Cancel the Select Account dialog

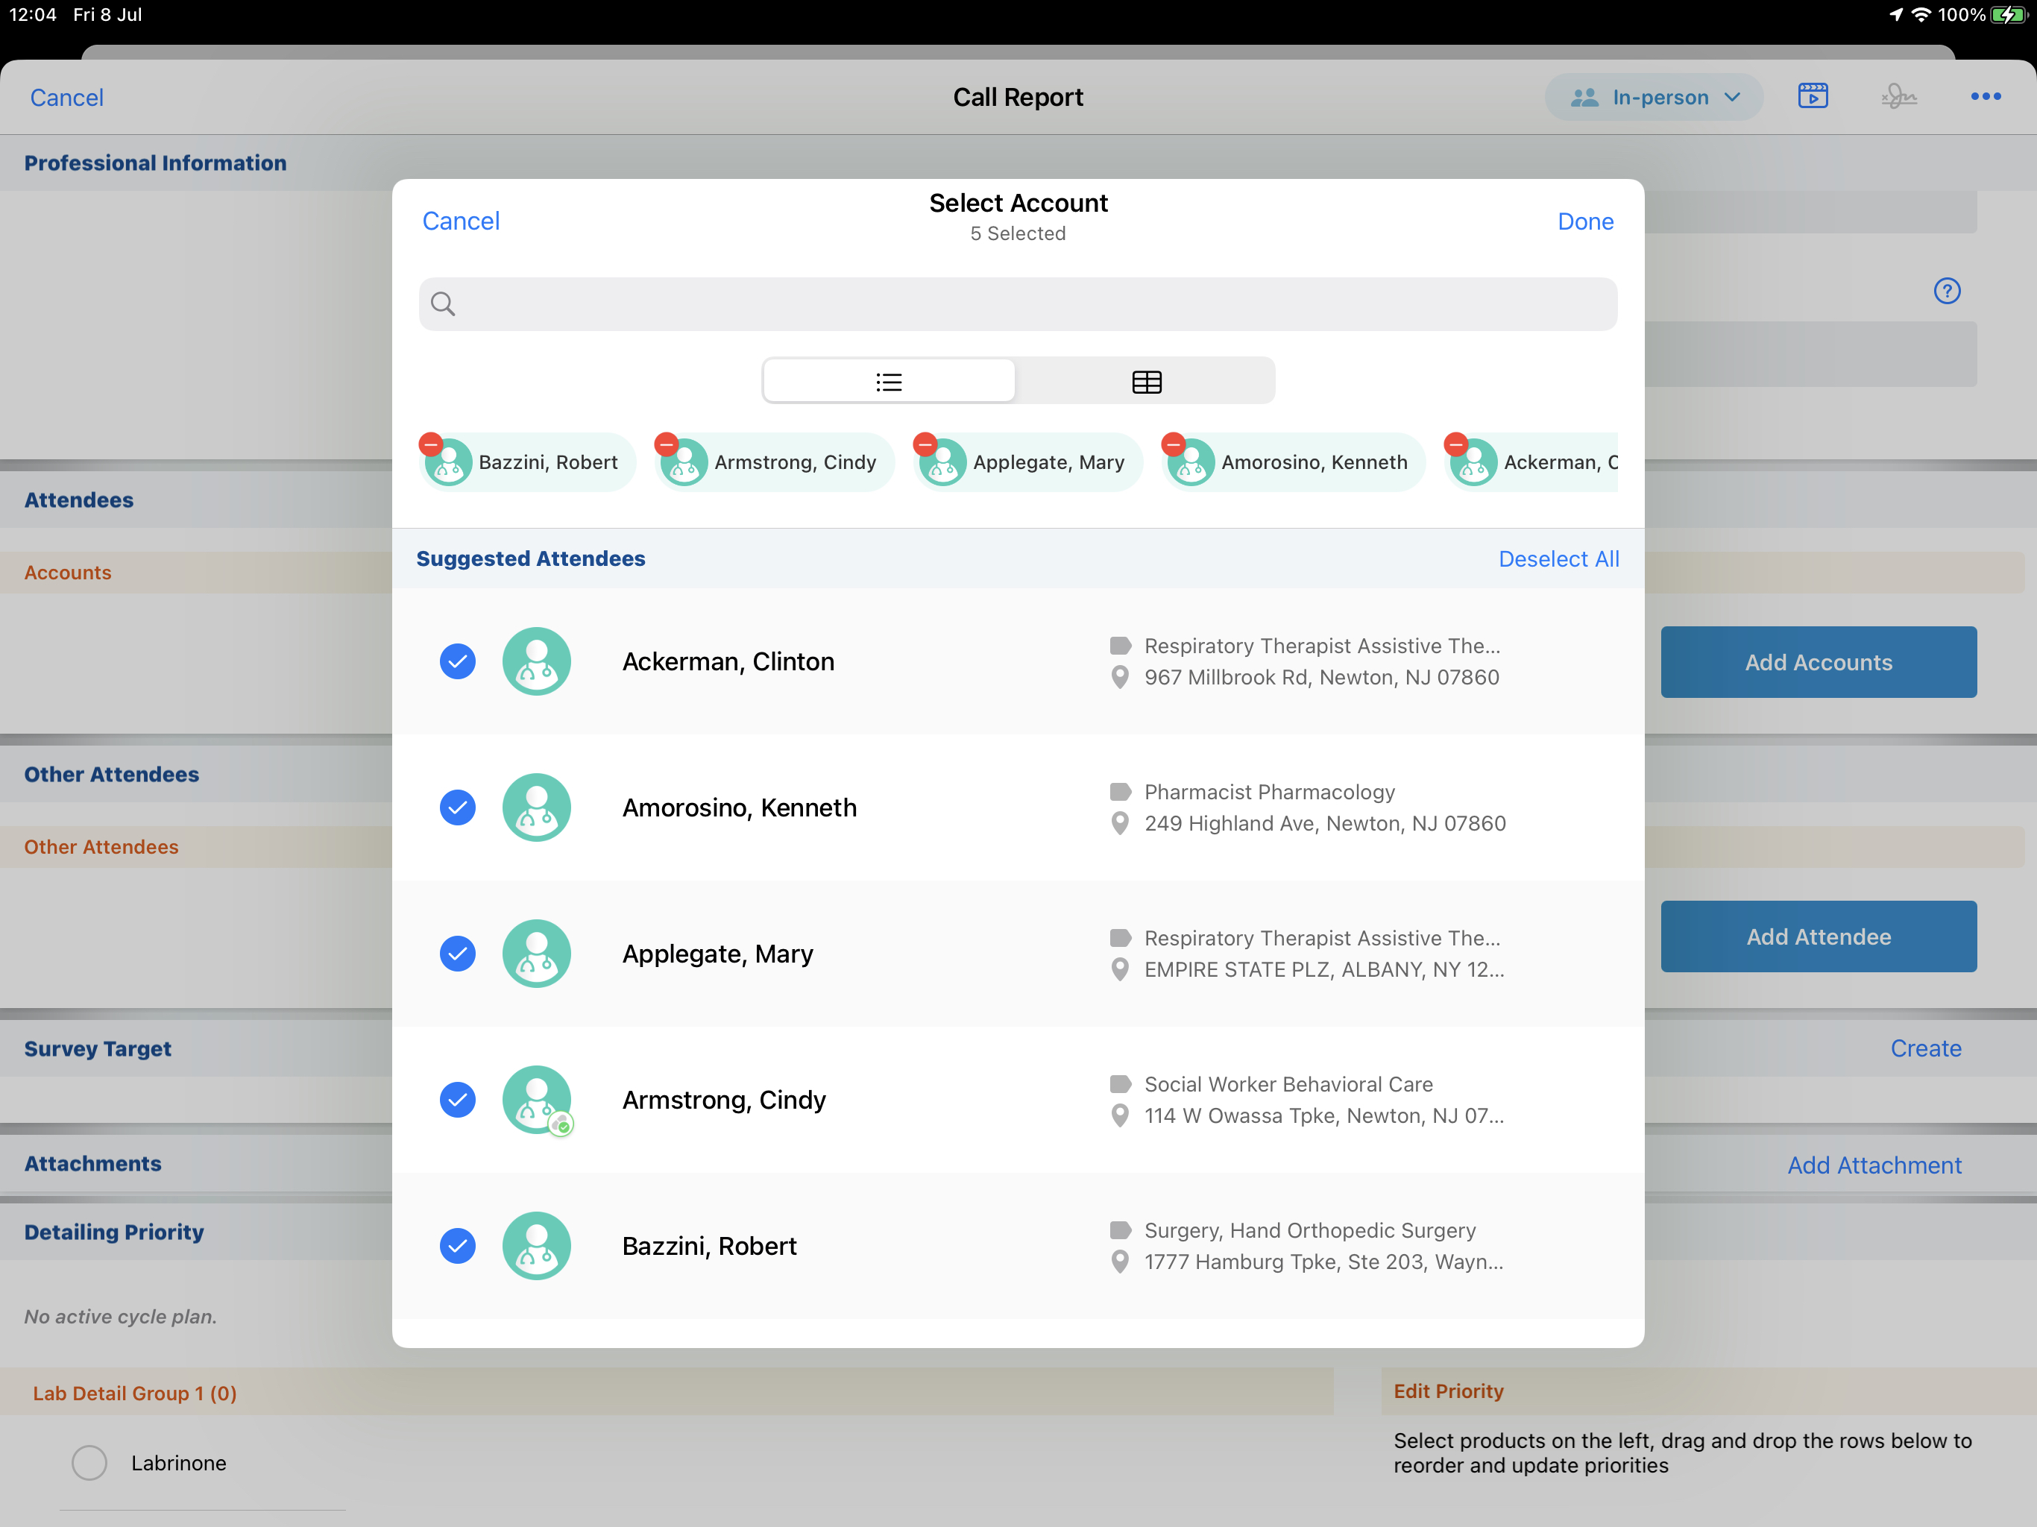coord(461,221)
